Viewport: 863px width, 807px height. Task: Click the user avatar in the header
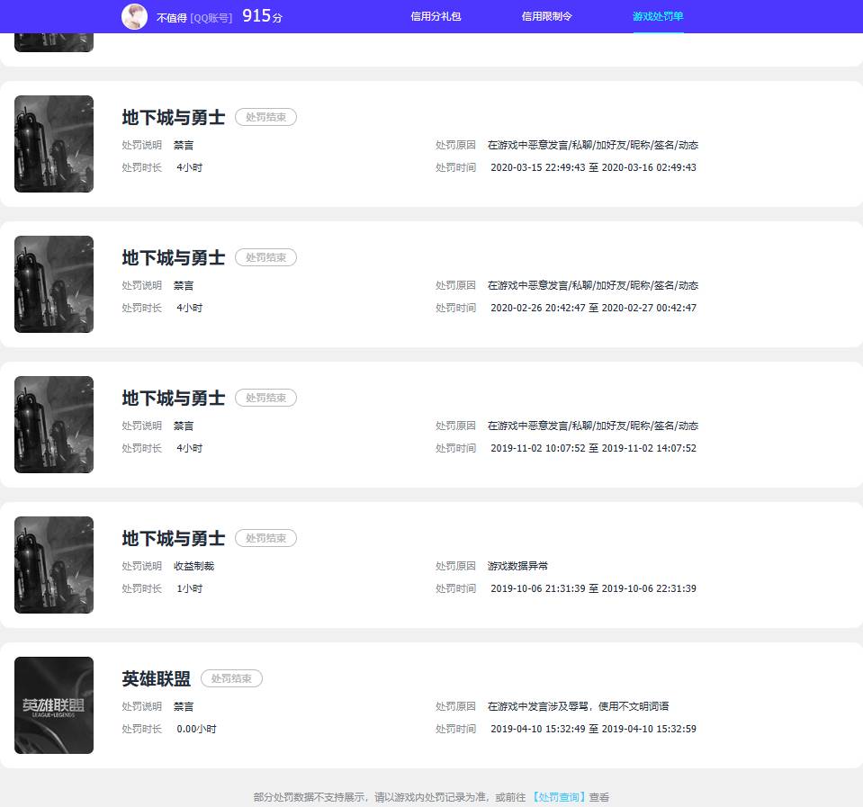[x=134, y=16]
